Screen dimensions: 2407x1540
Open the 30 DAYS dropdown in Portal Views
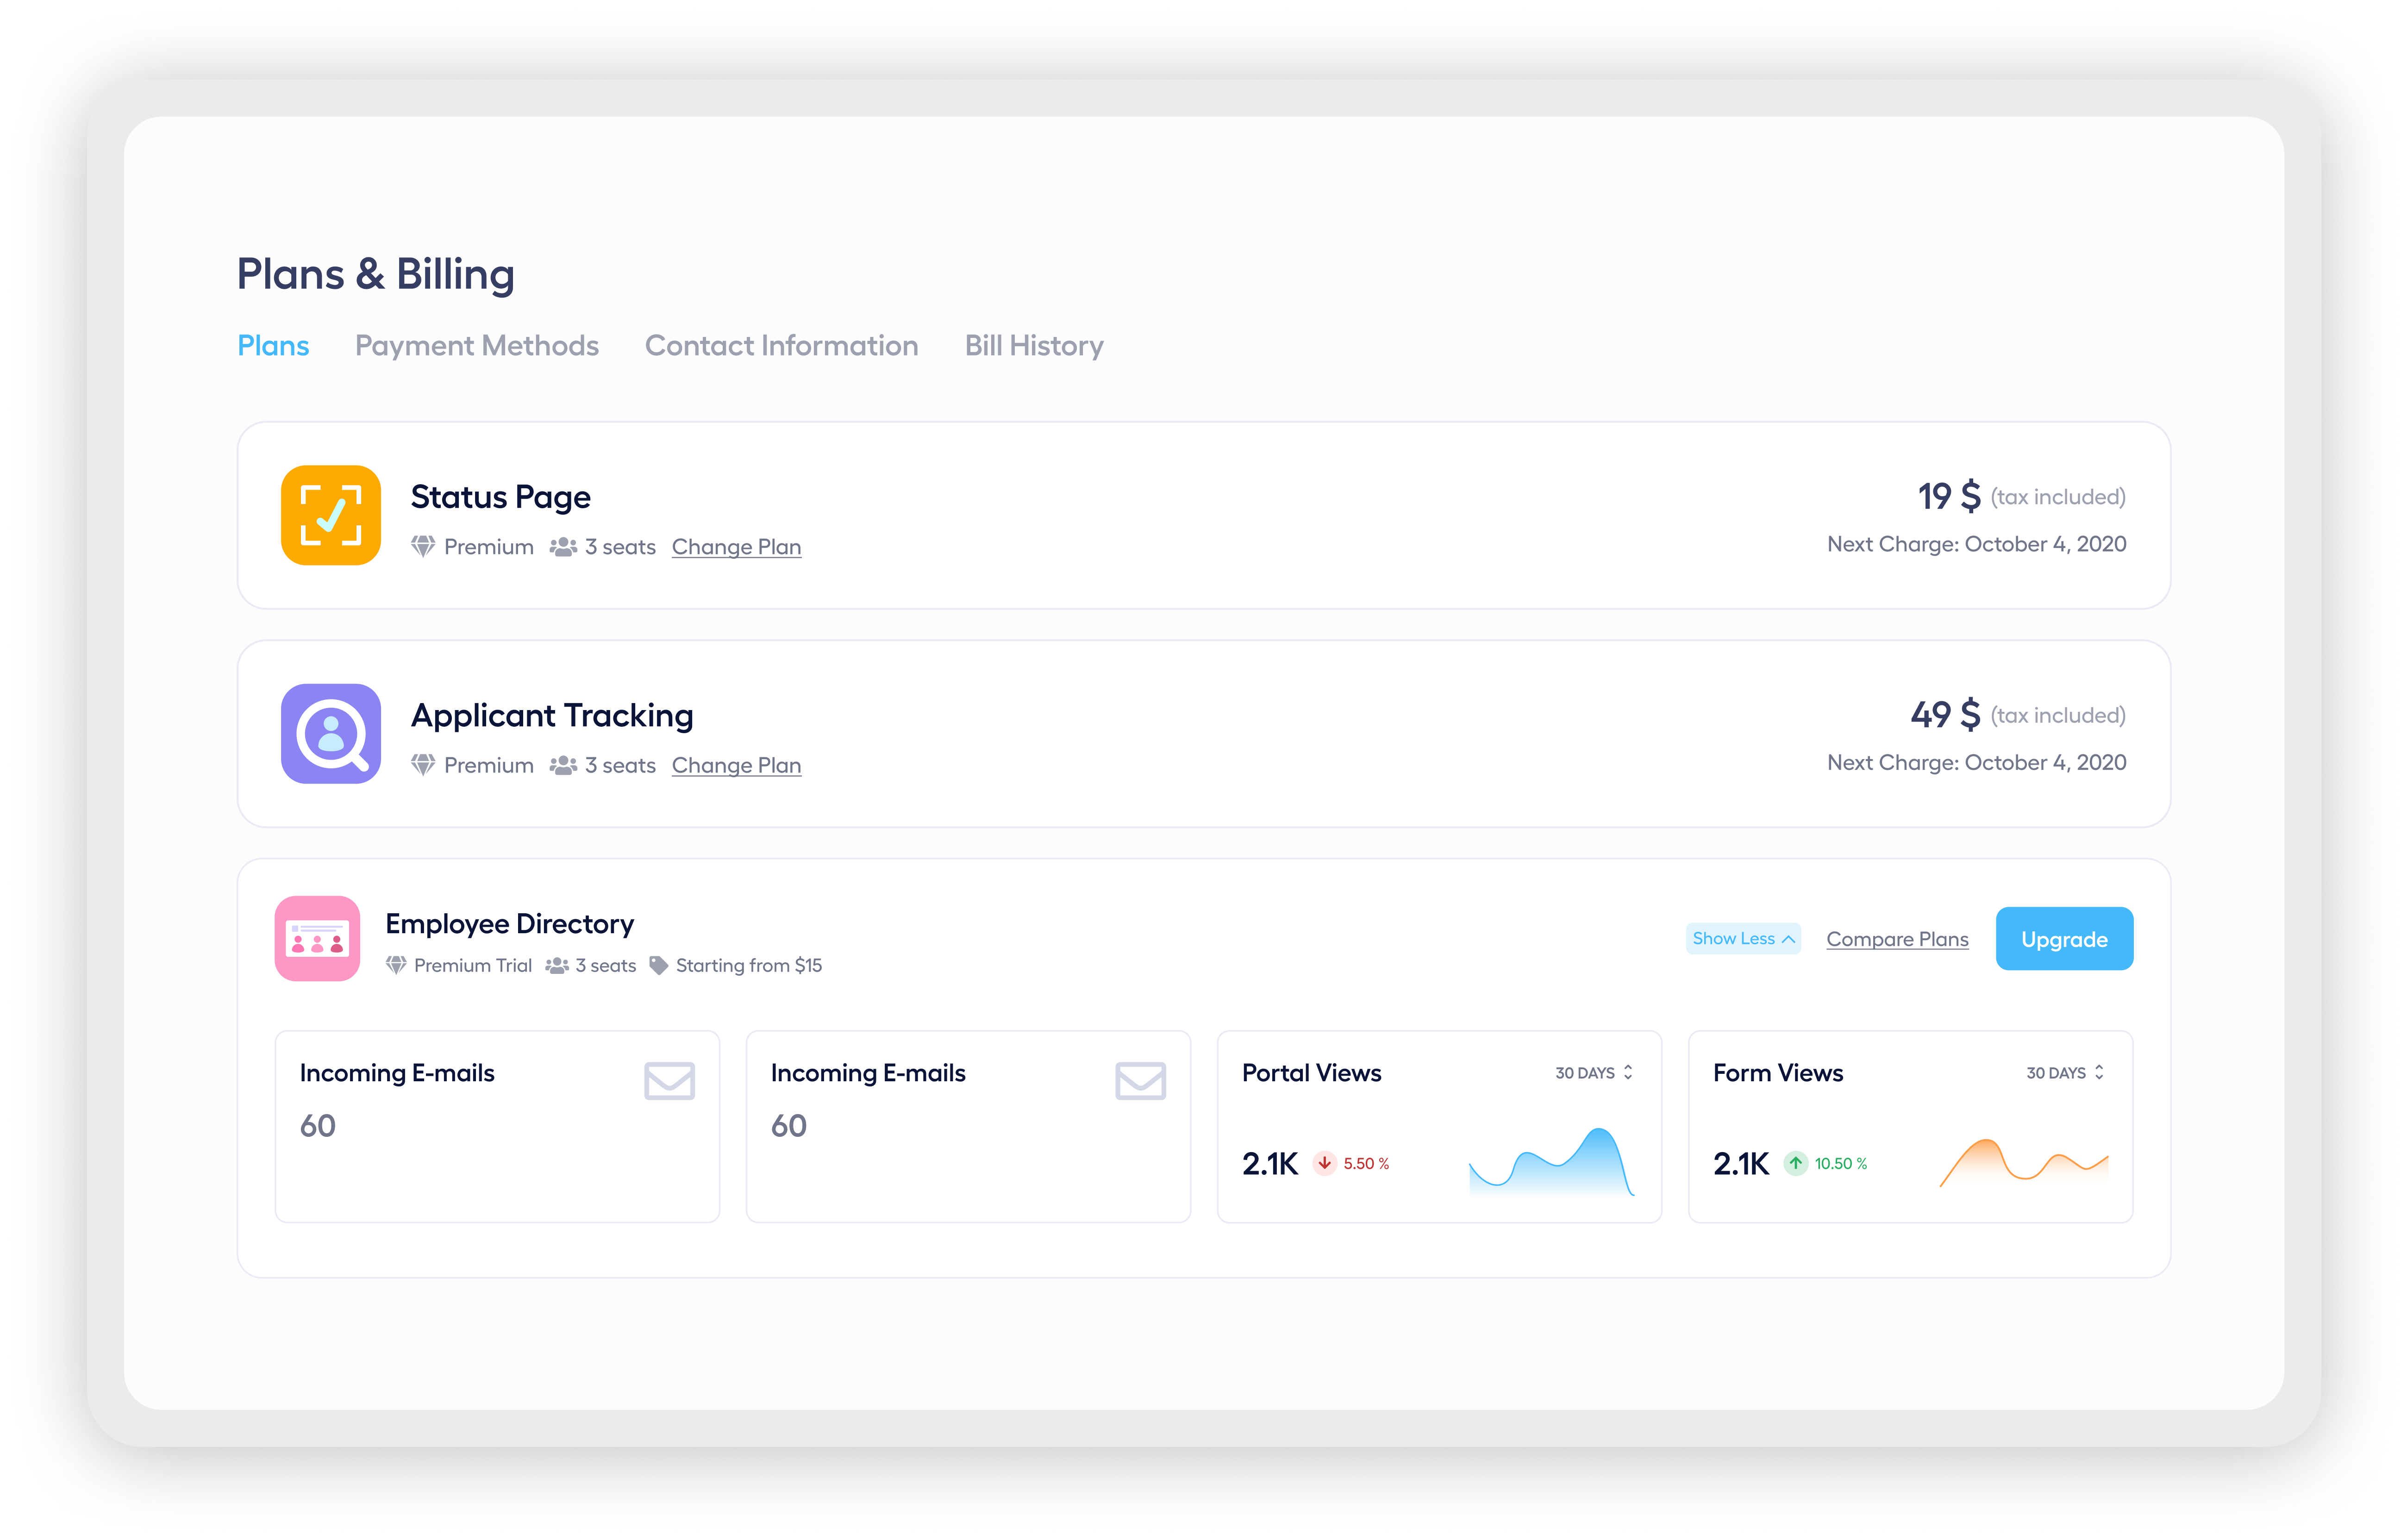pos(1594,1072)
